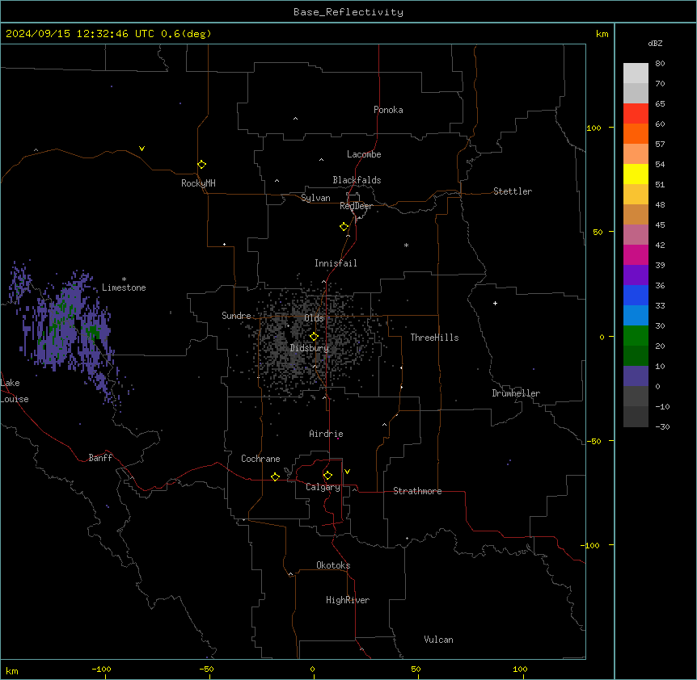The width and height of the screenshot is (697, 680).
Task: Click the HighRiver label
Action: tap(348, 600)
